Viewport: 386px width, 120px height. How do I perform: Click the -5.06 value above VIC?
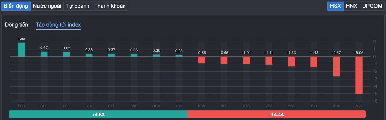coord(359,52)
